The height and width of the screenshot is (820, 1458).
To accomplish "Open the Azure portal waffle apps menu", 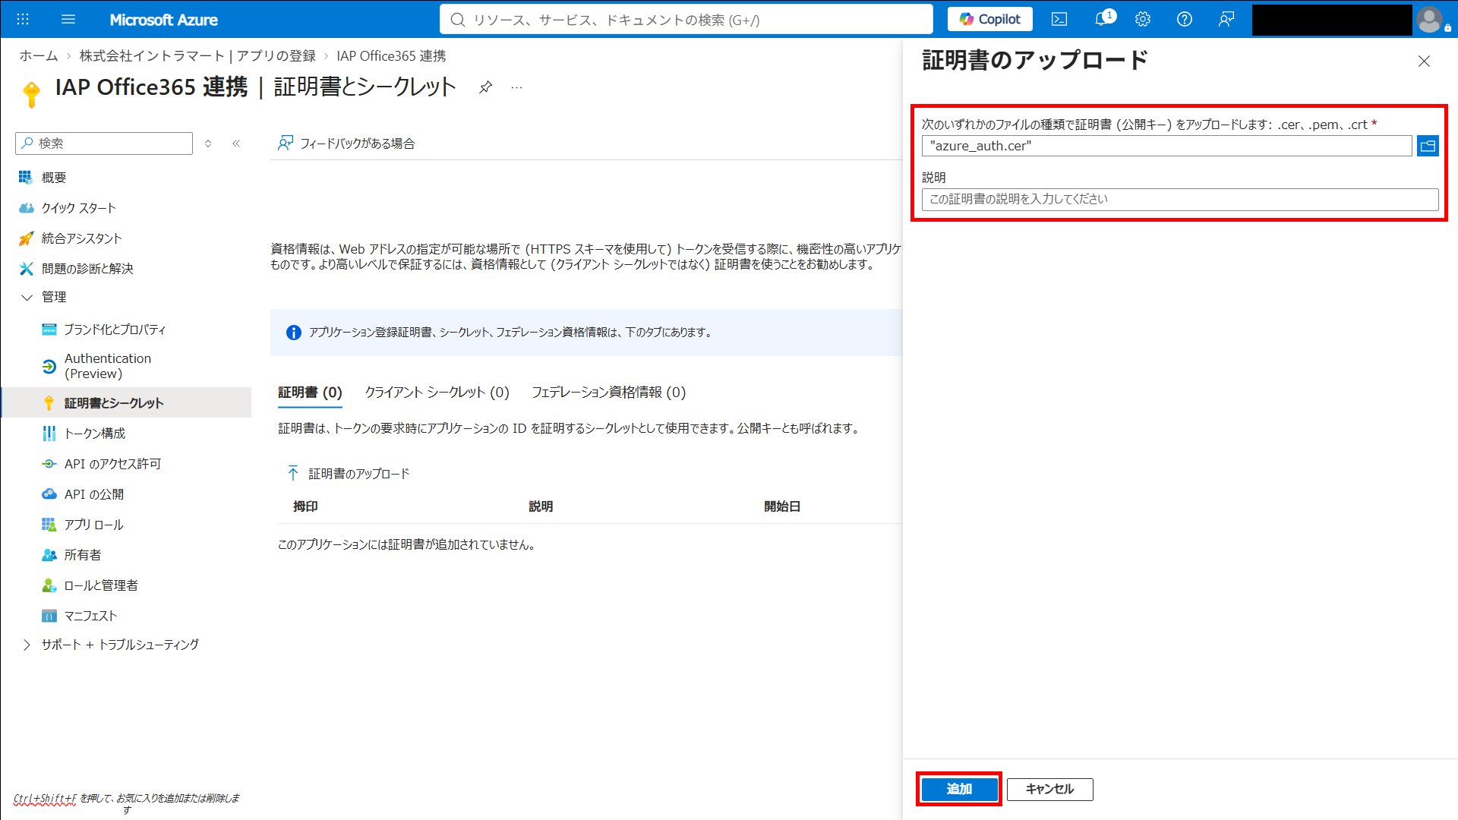I will point(23,19).
